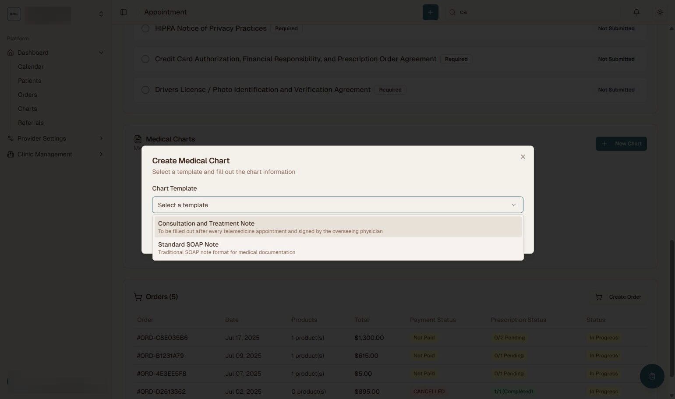Select the HIPPA Notice of Privacy Practices circle
Viewport: 675px width, 399px height.
click(x=145, y=28)
